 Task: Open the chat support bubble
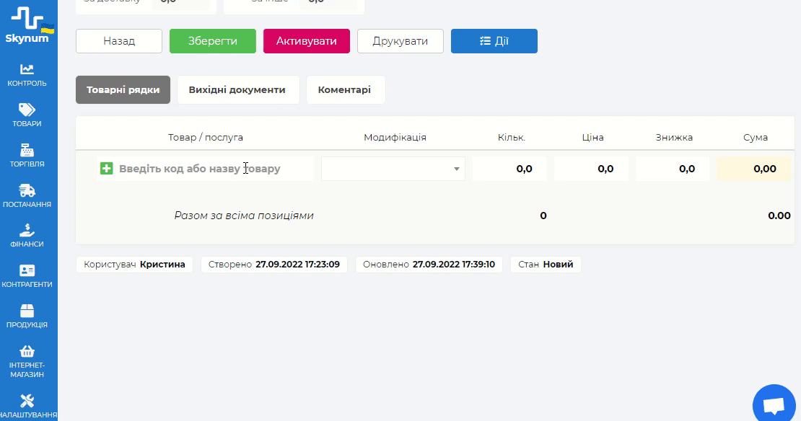pyautogui.click(x=774, y=405)
